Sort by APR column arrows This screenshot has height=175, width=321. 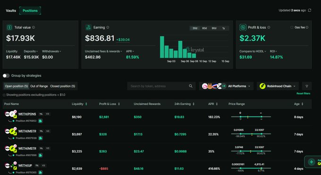tap(217, 104)
